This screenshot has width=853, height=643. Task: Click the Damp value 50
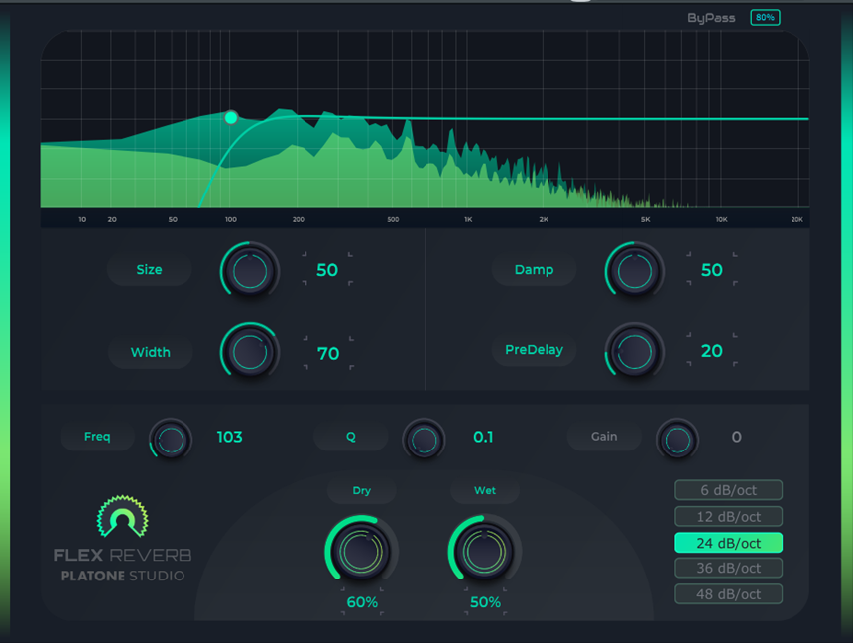pyautogui.click(x=712, y=270)
